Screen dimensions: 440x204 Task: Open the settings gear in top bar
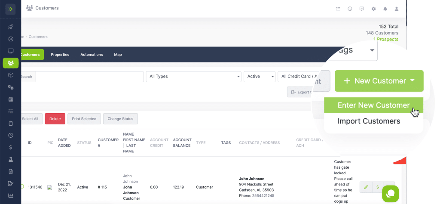tap(373, 9)
